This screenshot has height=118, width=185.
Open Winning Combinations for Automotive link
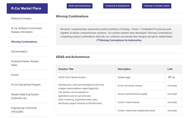click(120, 40)
